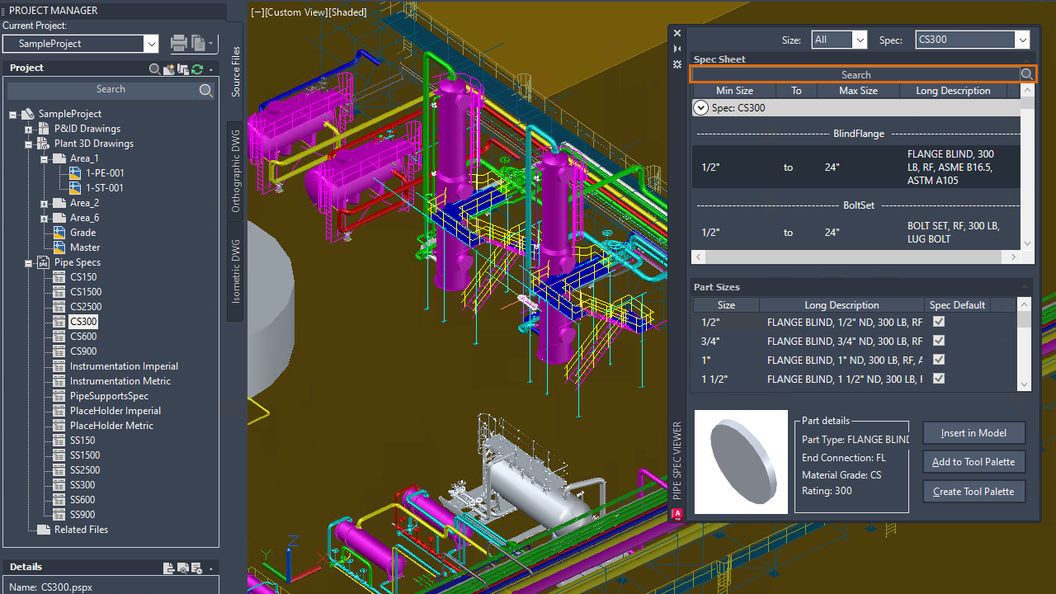
Task: Click the Create Tool Palette button
Action: [973, 491]
